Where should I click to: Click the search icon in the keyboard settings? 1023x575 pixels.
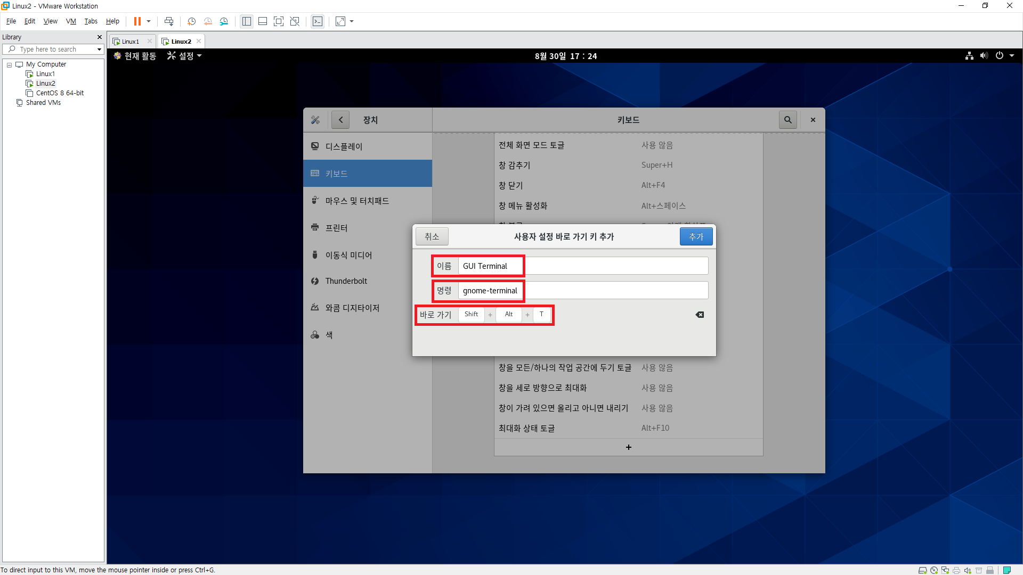point(787,120)
